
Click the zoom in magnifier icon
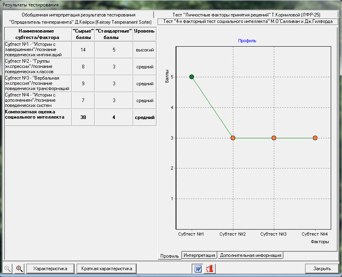[19, 269]
